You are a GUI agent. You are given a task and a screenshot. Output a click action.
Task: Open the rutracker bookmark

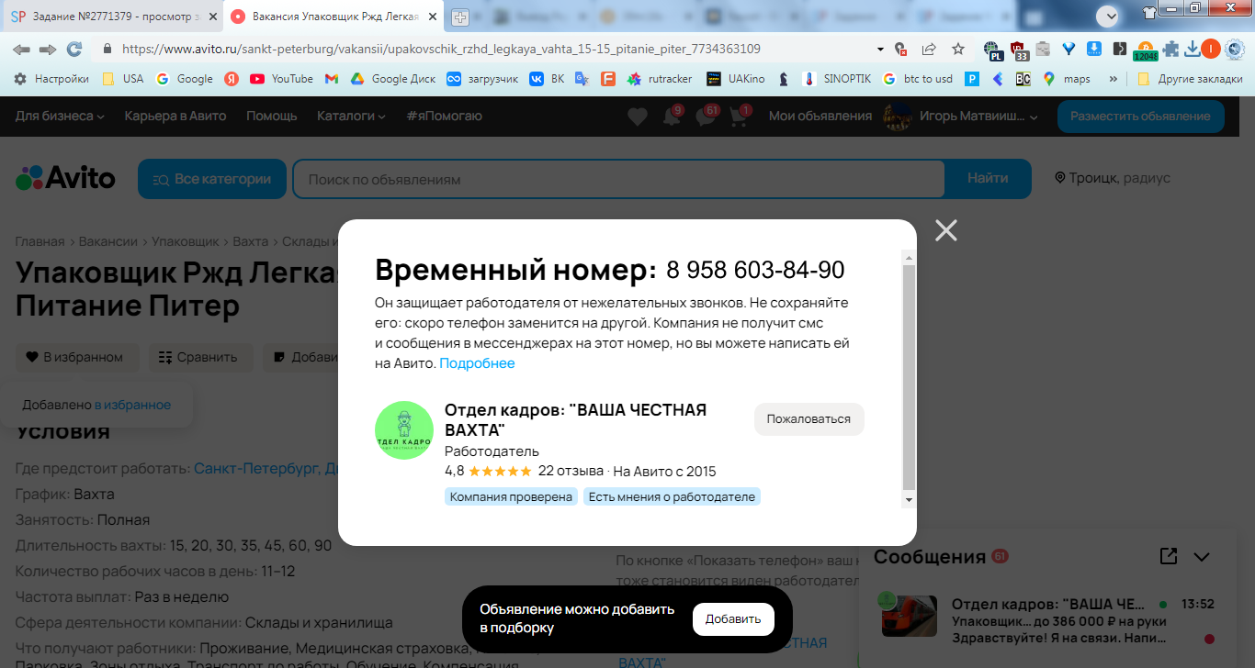pos(660,79)
